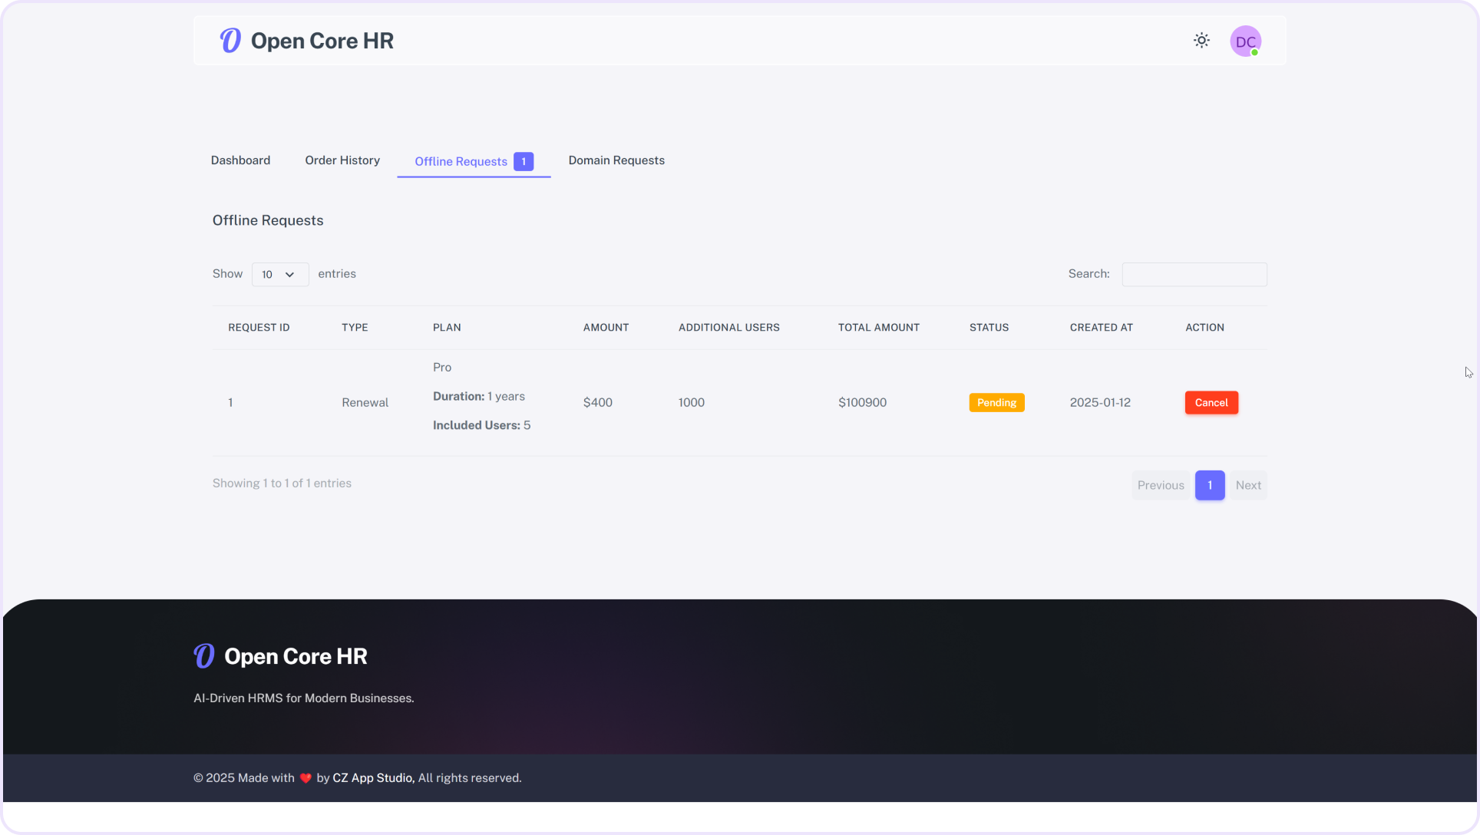Click the Previous pagination control
Viewport: 1480px width, 835px height.
[1160, 485]
